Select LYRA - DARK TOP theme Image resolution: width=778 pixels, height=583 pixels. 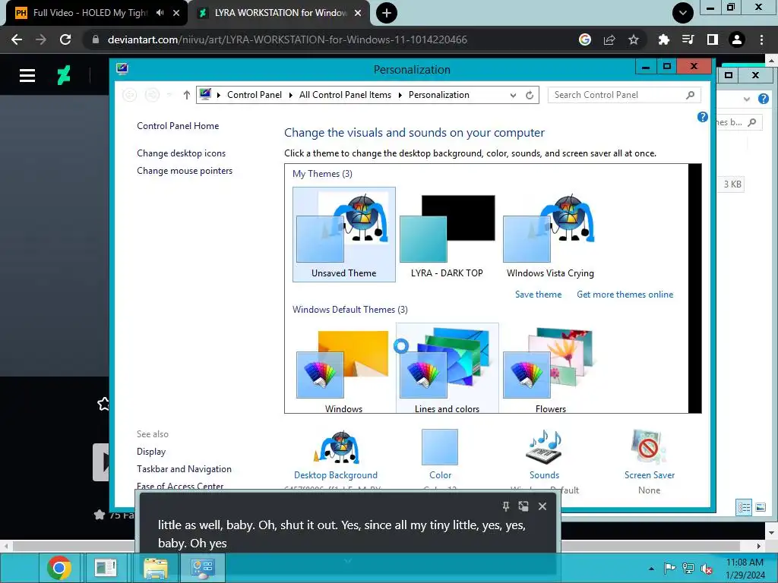click(447, 235)
